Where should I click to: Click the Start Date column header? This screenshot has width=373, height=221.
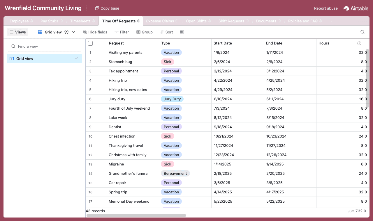coord(237,43)
